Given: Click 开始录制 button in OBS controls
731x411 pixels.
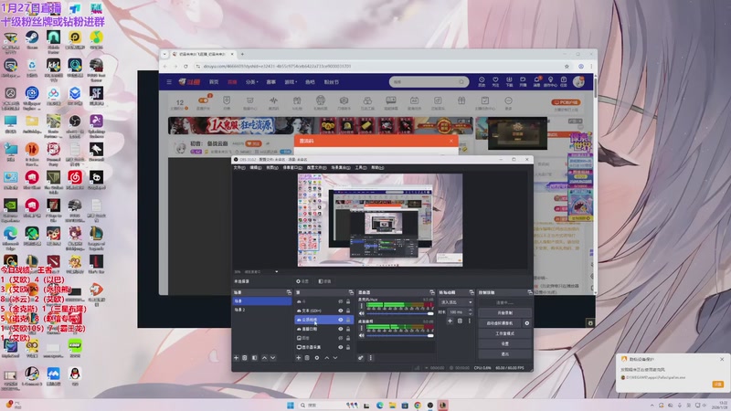Looking at the screenshot, I should pos(505,312).
